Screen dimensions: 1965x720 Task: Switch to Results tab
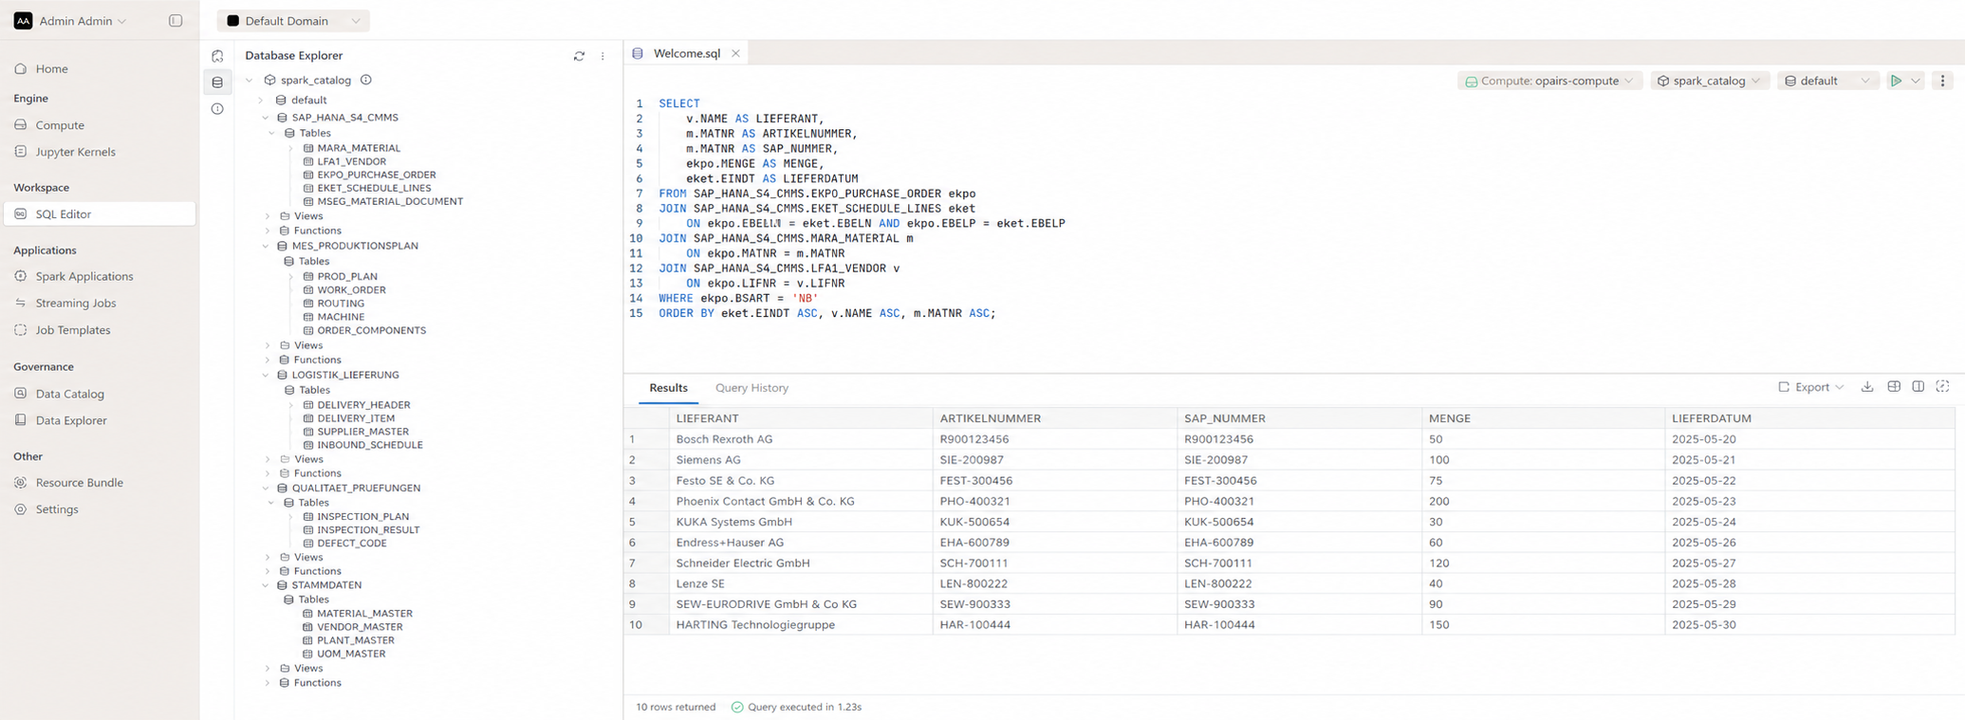668,388
